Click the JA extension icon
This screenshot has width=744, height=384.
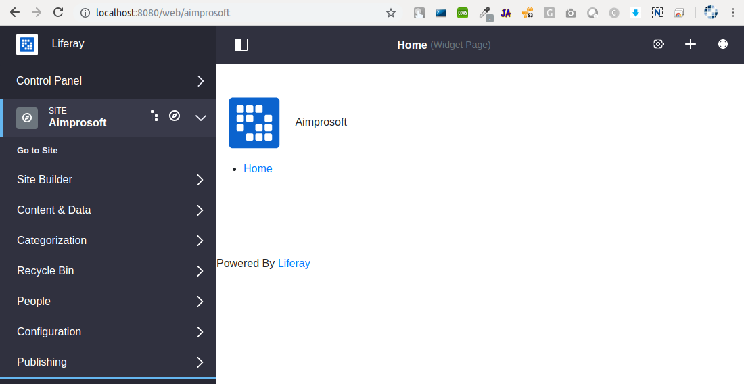(x=506, y=13)
